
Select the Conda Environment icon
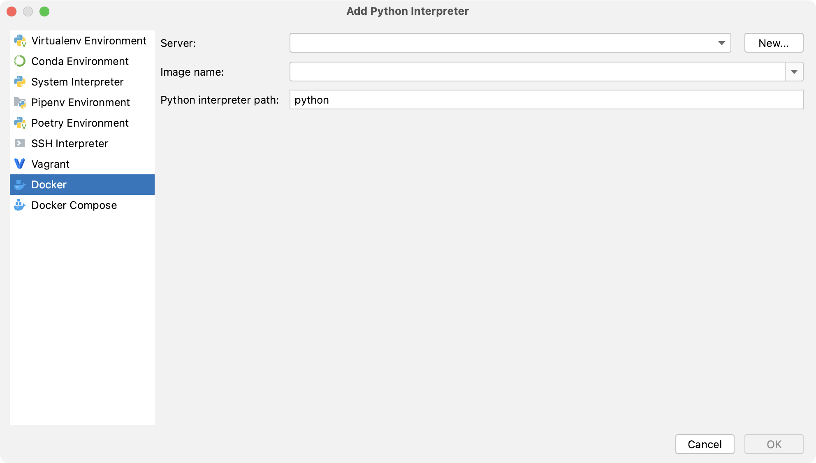(x=20, y=60)
